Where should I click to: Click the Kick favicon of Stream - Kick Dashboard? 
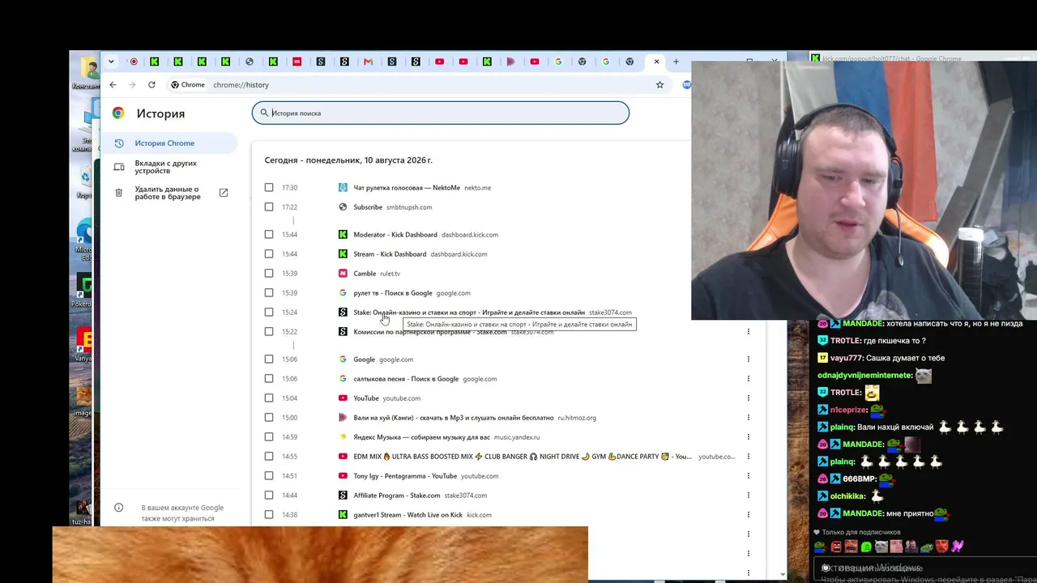(343, 254)
